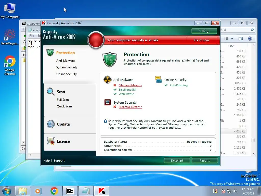261x196 pixels.
Task: Click the network tray icon
Action: tap(229, 191)
